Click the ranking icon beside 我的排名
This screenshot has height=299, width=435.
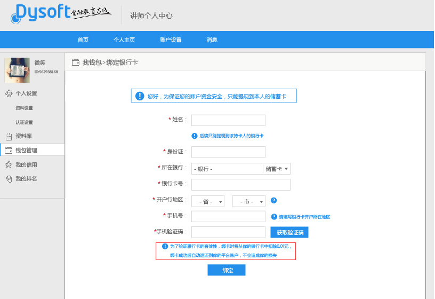[x=9, y=179]
